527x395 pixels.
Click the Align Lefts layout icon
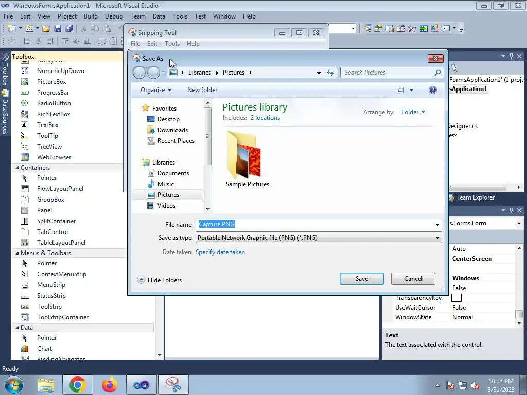(27, 41)
